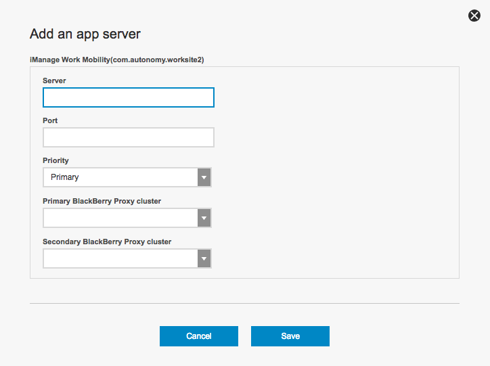Open Primary BlackBerry Proxy cluster dropdown arrow
Image resolution: width=490 pixels, height=366 pixels.
coord(204,218)
